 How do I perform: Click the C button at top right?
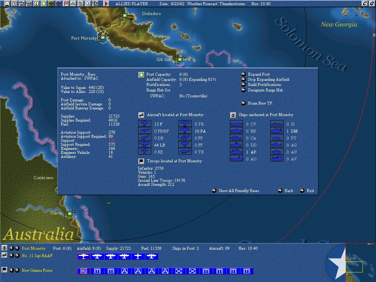[x=365, y=3]
